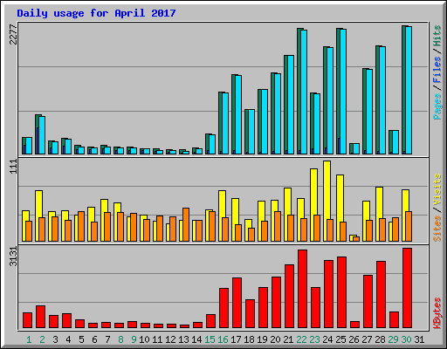Click day label 24 on the x-axis
Screen dimensions: 447x349
coord(327,339)
